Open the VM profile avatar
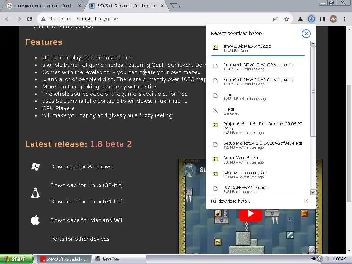This screenshot has height=264, width=352. click(333, 19)
